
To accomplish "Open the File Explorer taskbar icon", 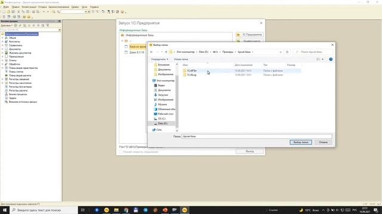I will [116, 210].
